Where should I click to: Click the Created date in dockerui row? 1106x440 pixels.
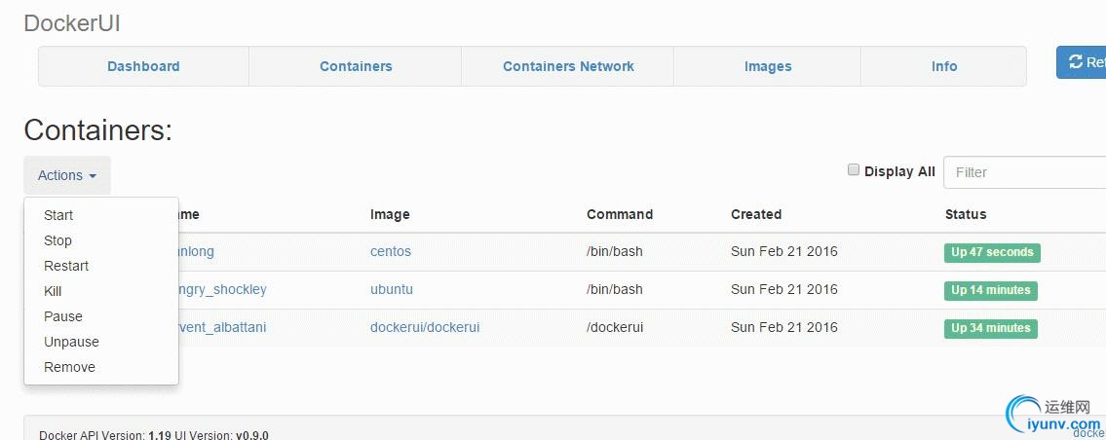click(783, 327)
